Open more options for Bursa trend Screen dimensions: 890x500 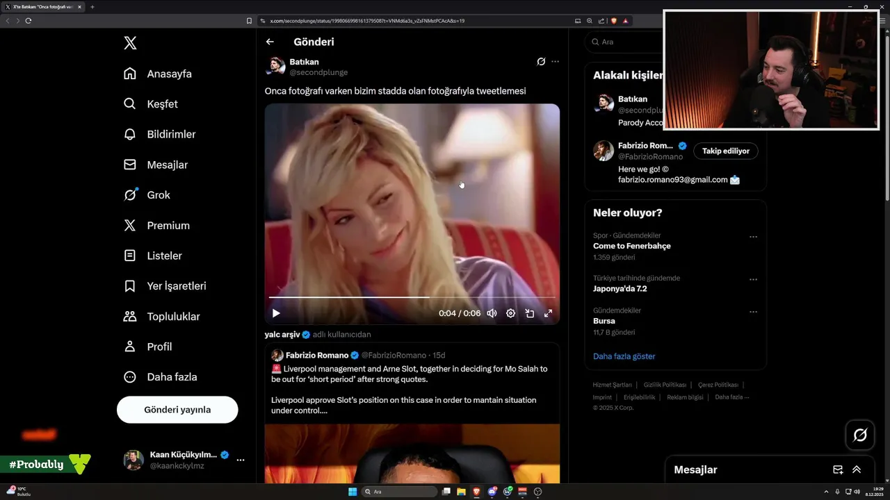click(753, 312)
